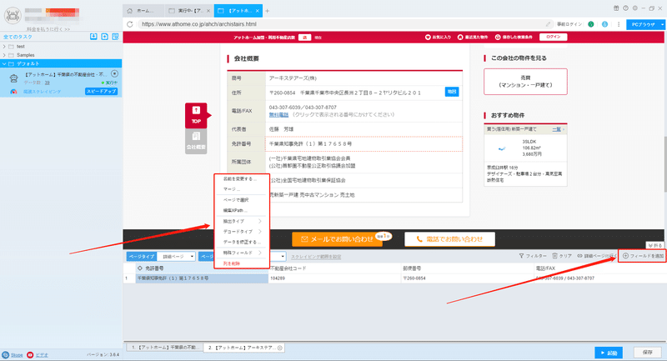
Task: Click the 保存した検索条件 icon
Action: [x=498, y=38]
